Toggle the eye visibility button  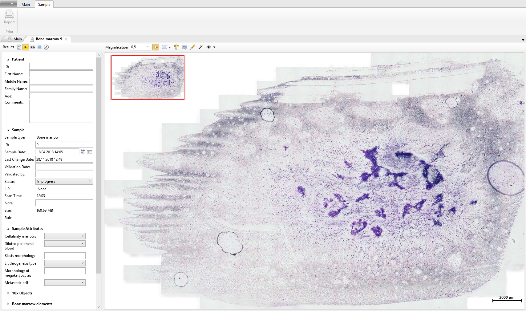(209, 47)
